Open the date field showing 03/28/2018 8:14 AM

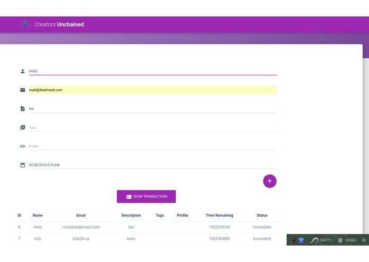click(153, 165)
